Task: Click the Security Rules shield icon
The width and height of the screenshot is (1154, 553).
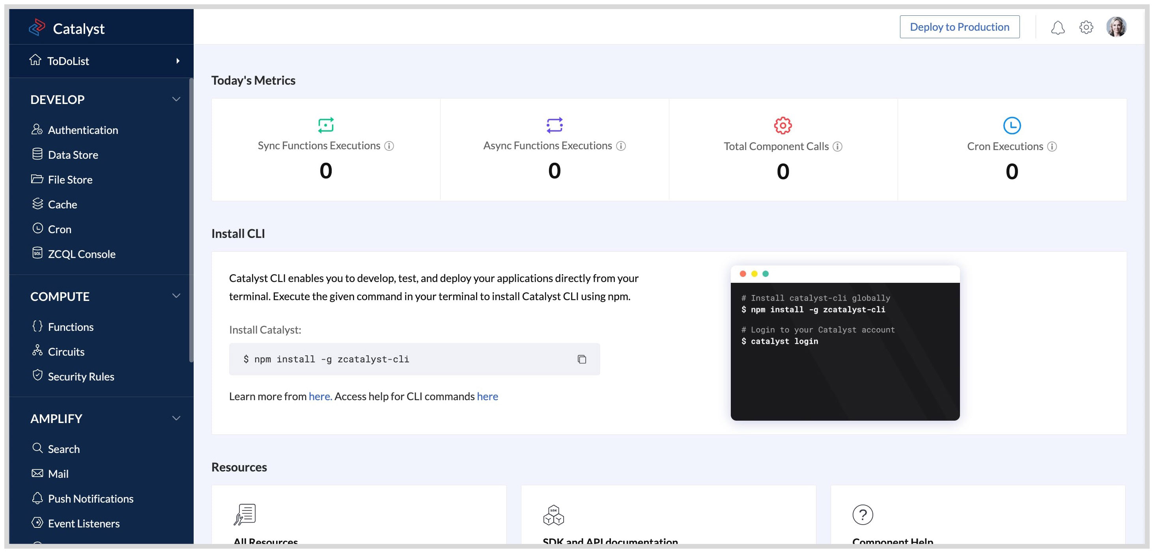Action: pos(37,375)
